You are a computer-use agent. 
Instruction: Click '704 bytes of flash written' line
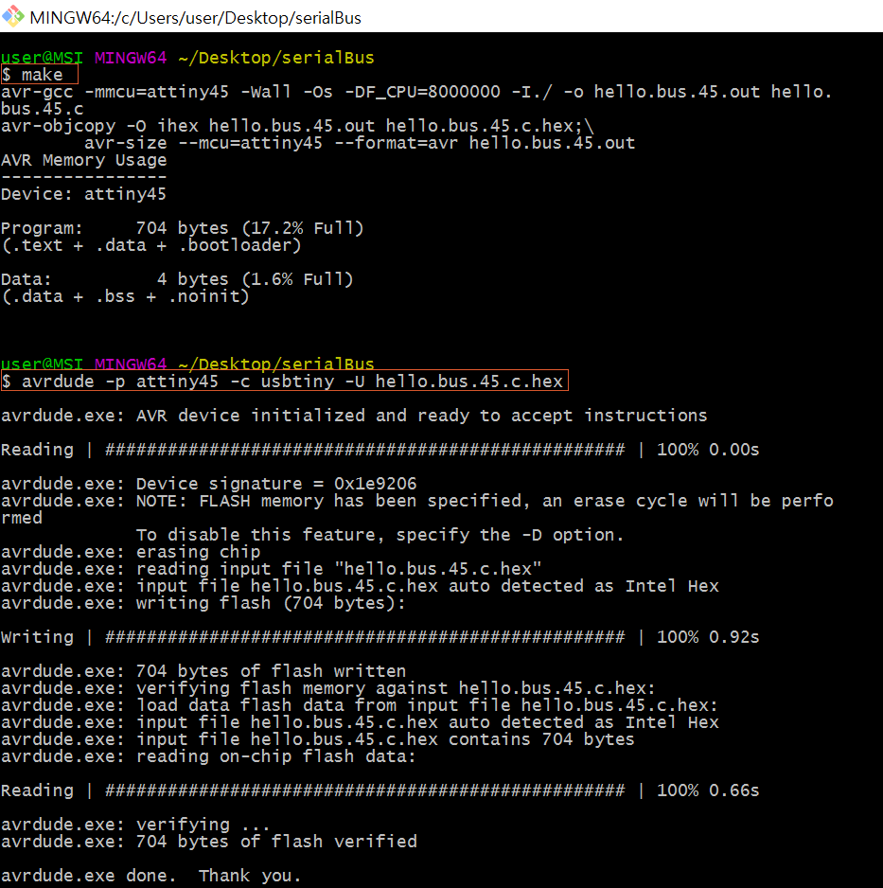pos(203,671)
